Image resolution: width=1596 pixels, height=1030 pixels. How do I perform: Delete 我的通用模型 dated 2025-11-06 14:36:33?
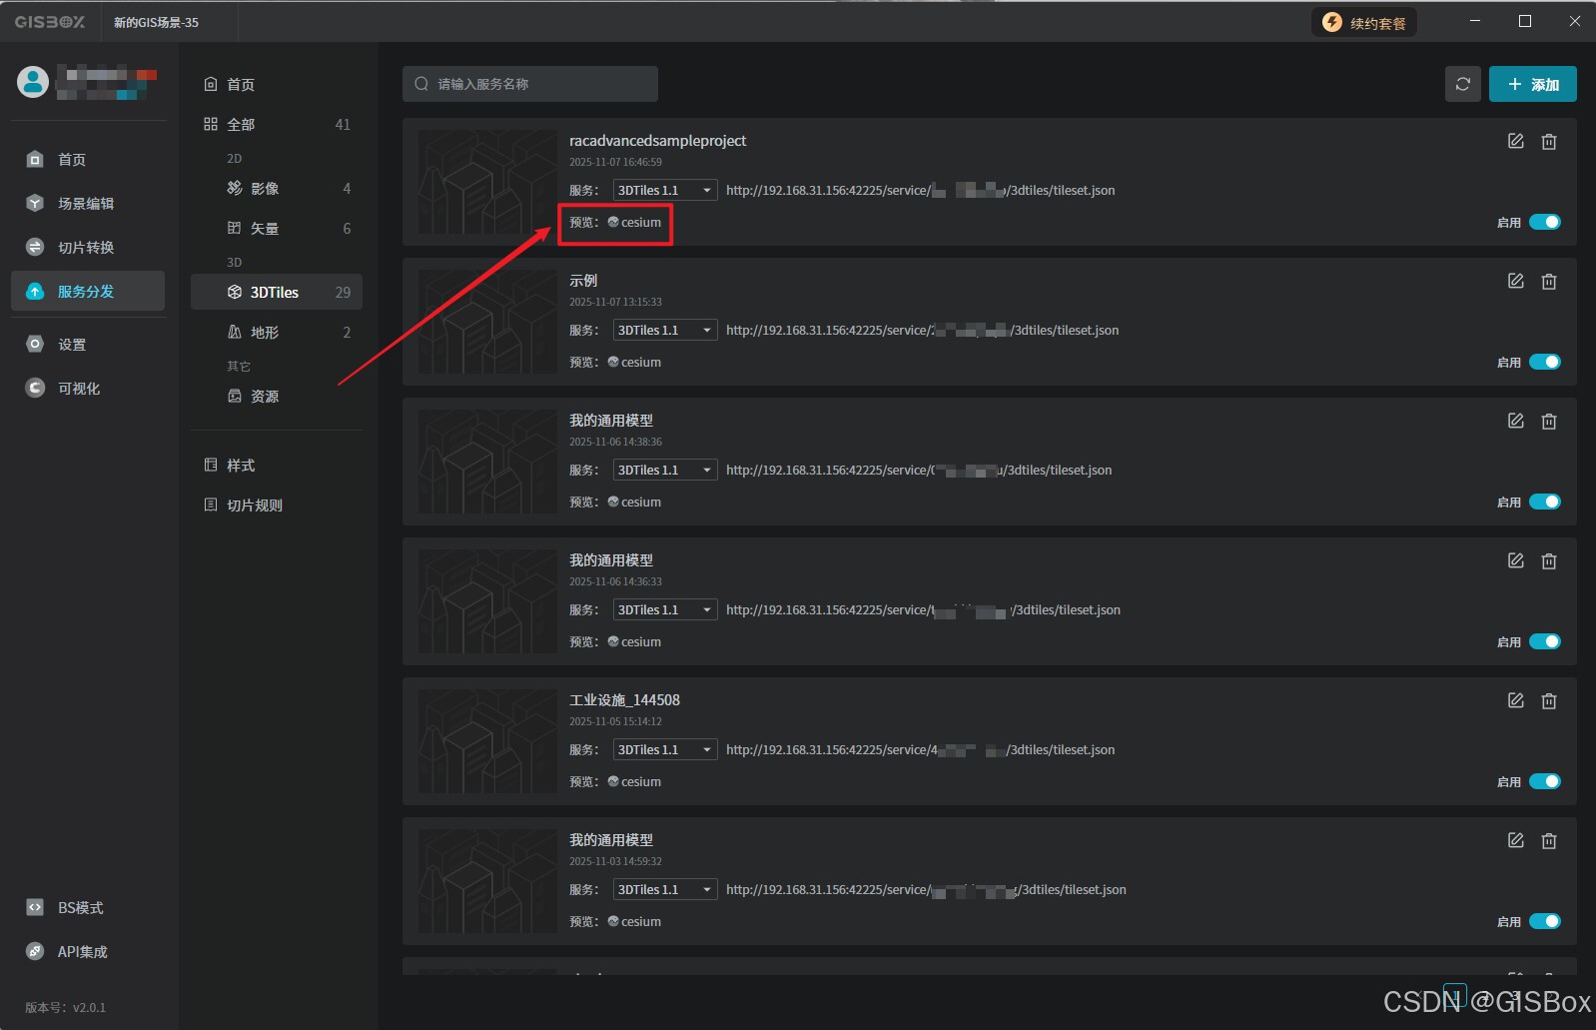tap(1549, 561)
